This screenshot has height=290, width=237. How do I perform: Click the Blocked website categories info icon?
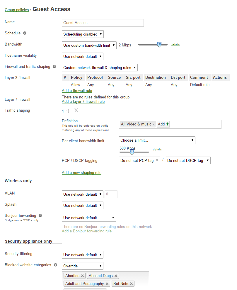pyautogui.click(x=55, y=265)
